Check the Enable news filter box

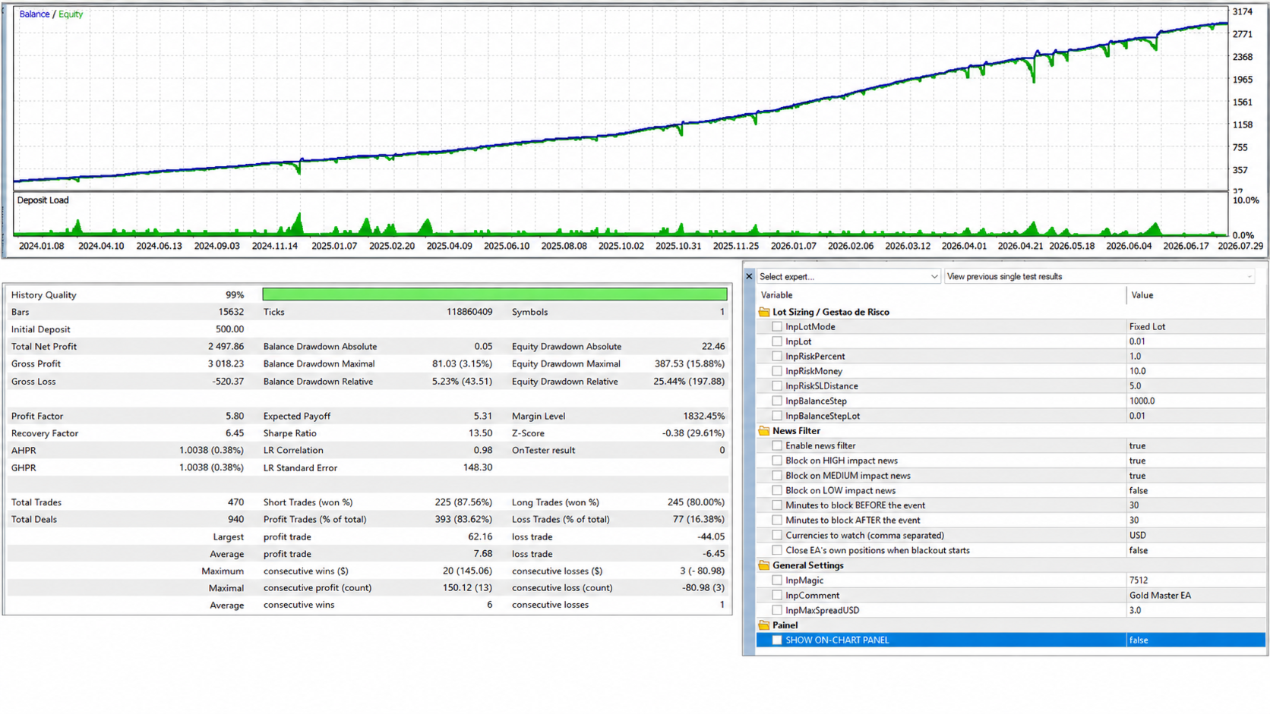(x=777, y=446)
